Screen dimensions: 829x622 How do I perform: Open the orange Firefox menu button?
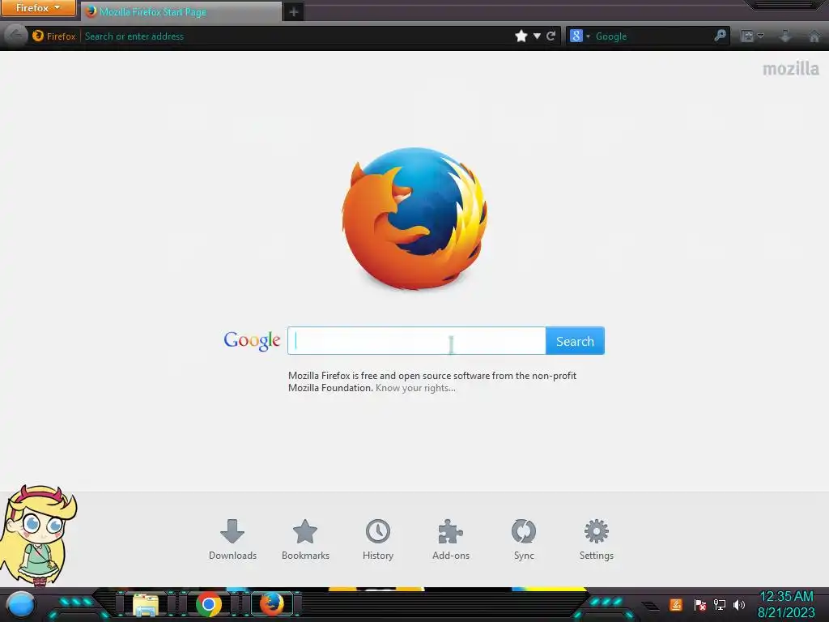tap(37, 8)
